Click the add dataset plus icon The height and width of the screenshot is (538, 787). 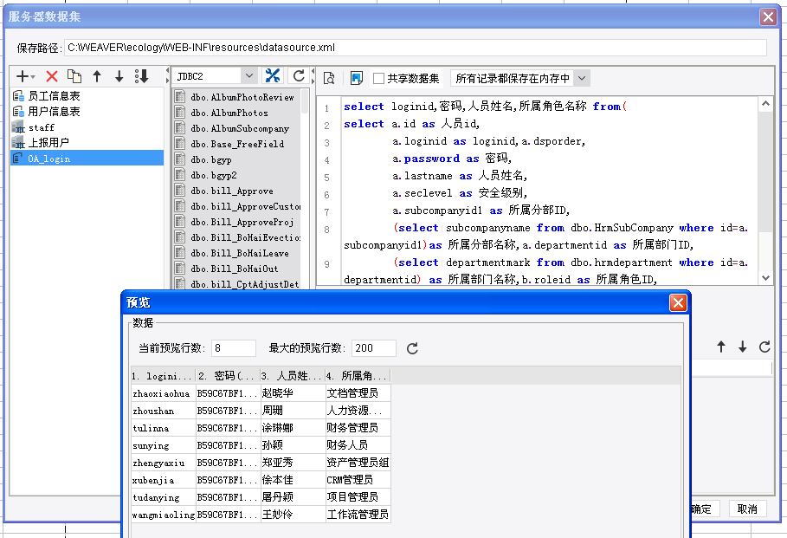pyautogui.click(x=23, y=76)
